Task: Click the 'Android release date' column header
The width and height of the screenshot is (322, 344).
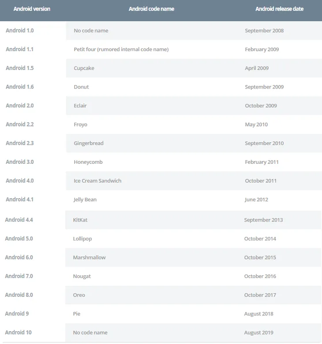Action: (279, 9)
